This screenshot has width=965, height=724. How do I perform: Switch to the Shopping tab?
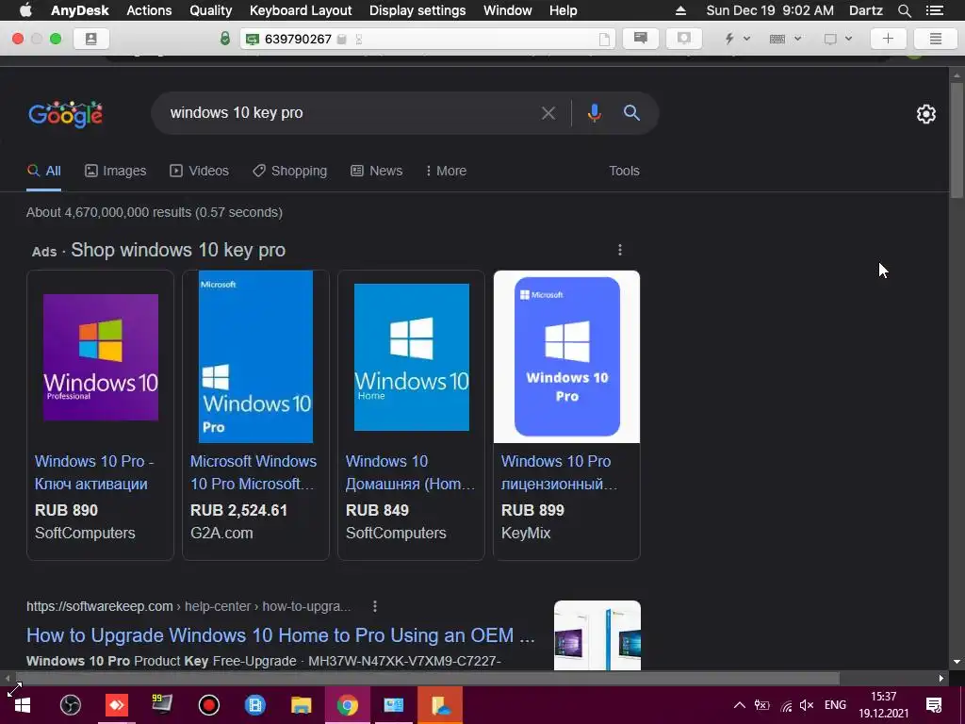point(290,172)
